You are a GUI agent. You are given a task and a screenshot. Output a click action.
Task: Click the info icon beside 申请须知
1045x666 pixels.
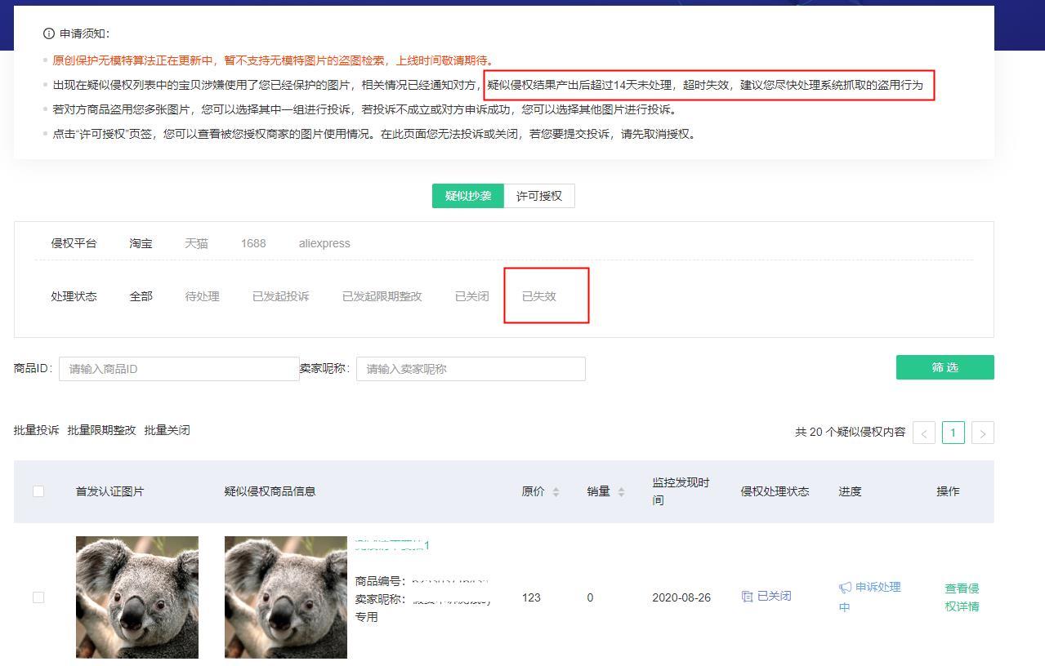48,33
